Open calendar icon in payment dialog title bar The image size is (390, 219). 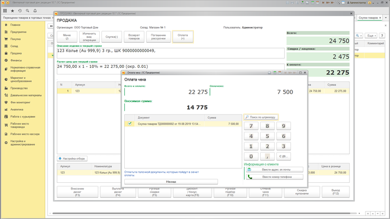click(x=280, y=73)
